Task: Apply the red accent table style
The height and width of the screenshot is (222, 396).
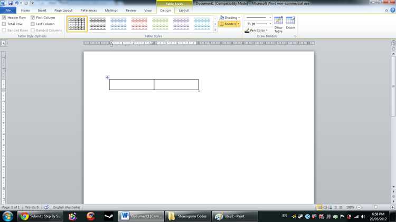Action: click(139, 24)
